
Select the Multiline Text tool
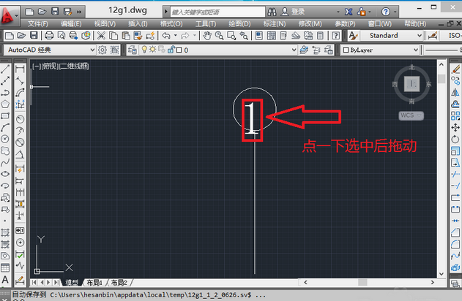click(x=5, y=279)
